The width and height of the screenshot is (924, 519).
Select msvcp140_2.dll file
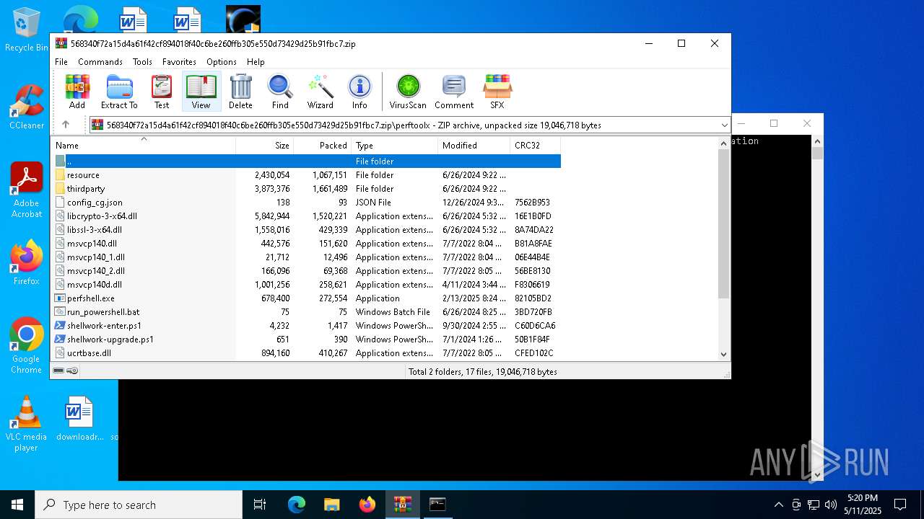308,271
